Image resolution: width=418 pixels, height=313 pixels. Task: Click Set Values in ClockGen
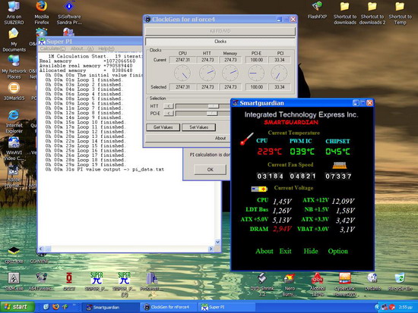click(198, 127)
